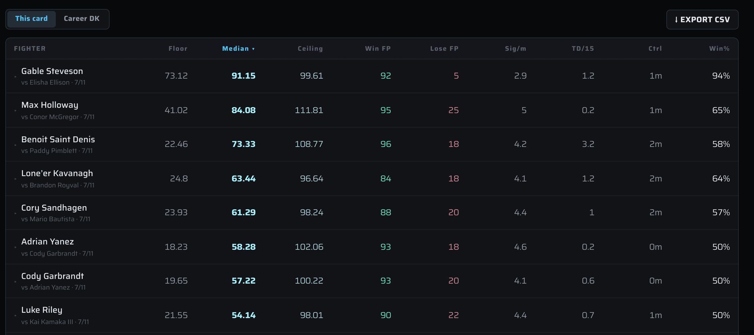The height and width of the screenshot is (335, 754).
Task: Sort by the Win FP column
Action: 378,48
